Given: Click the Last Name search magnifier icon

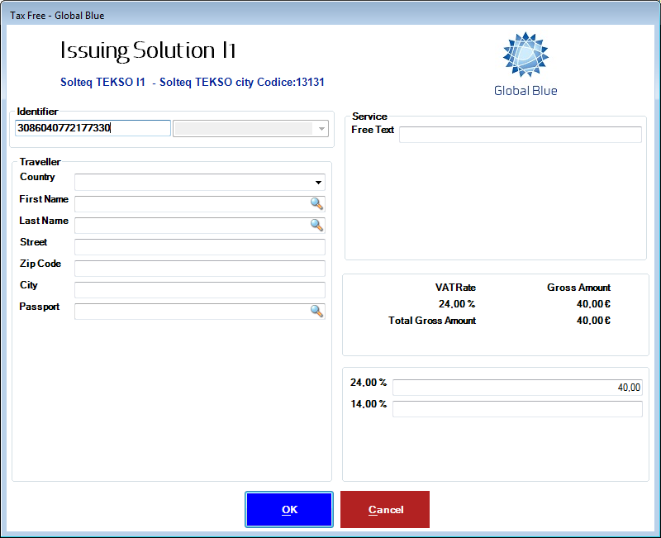Looking at the screenshot, I should 316,225.
